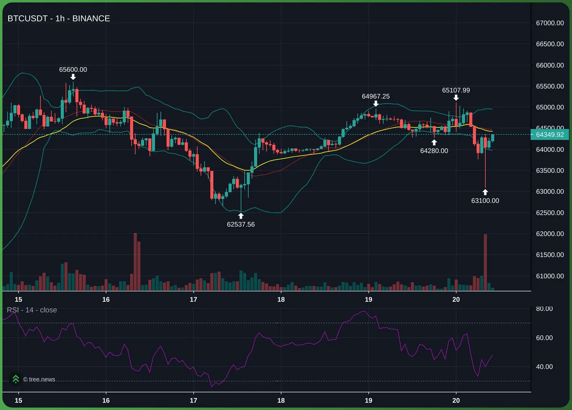Click the tallest red volume bar on the 20th

pos(485,262)
